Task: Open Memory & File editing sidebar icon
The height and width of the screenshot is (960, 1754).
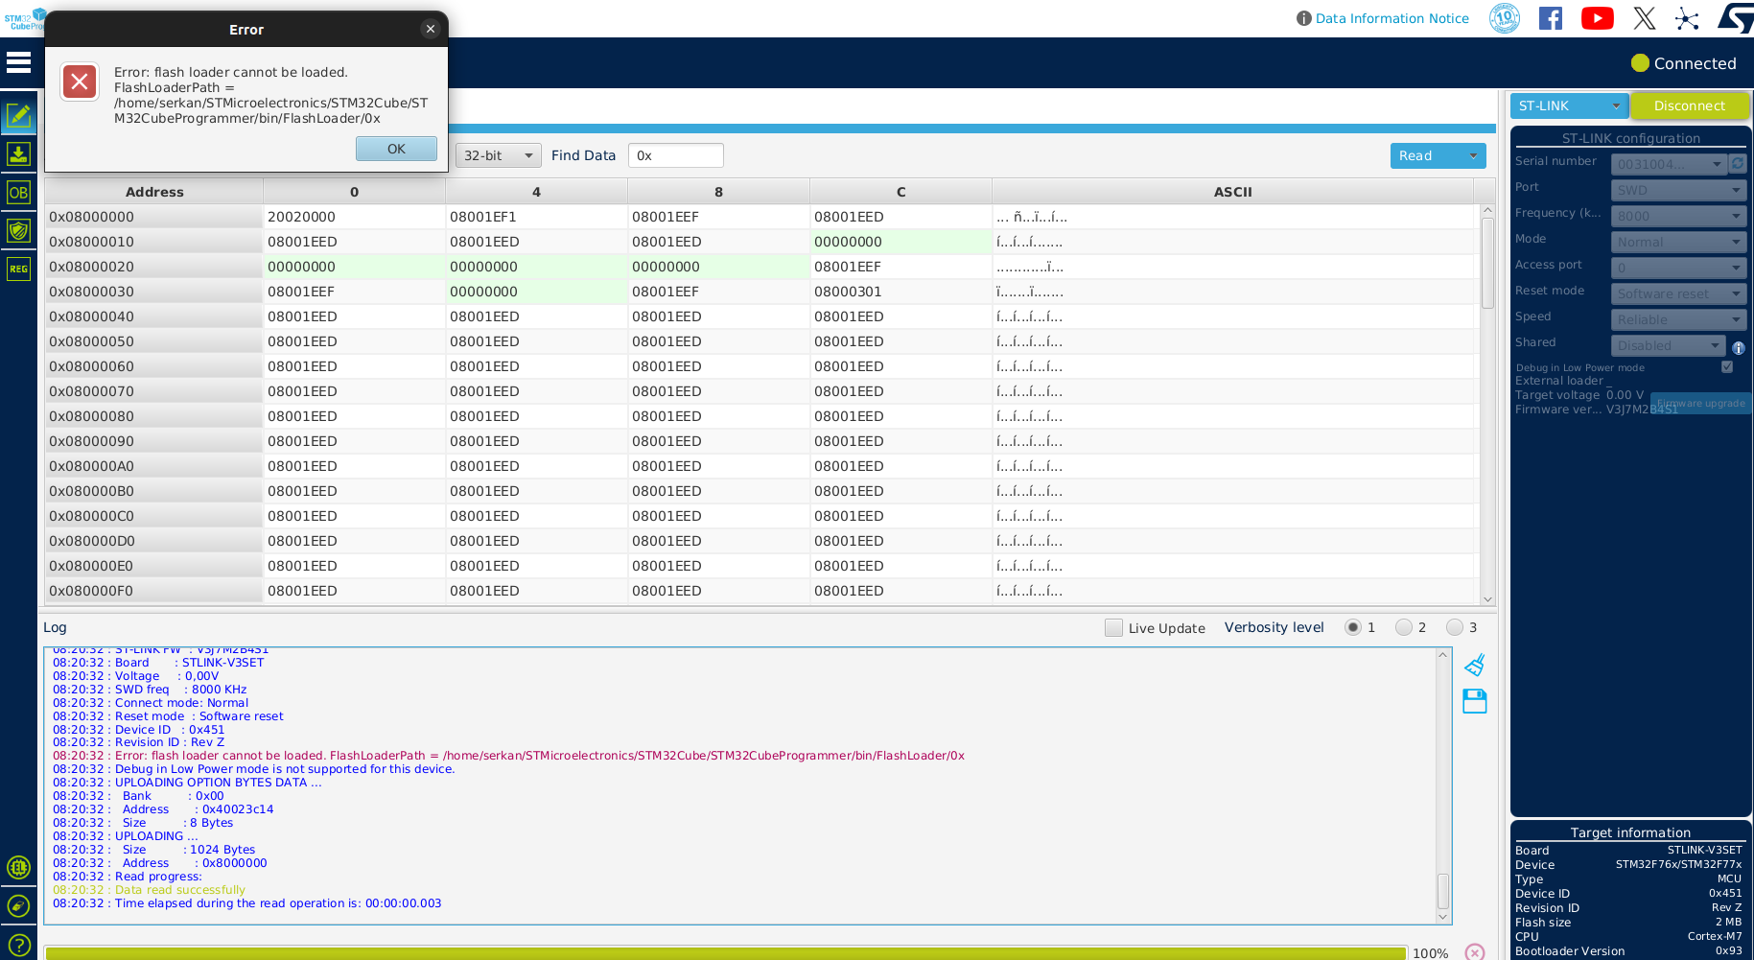Action: coord(18,116)
